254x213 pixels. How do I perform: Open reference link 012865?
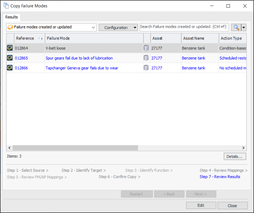[22, 58]
